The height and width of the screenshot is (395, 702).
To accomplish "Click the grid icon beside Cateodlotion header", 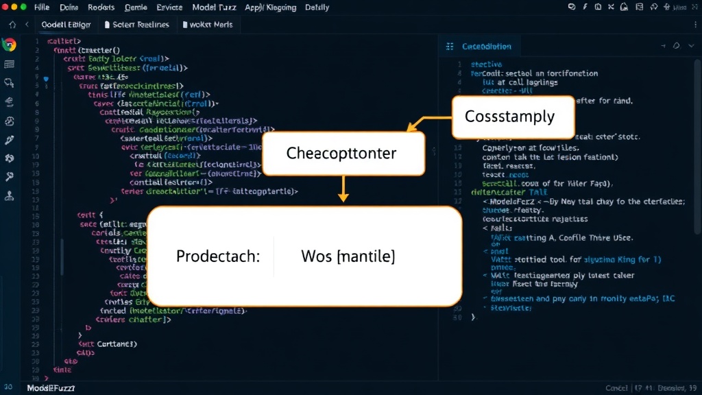I will click(x=450, y=47).
